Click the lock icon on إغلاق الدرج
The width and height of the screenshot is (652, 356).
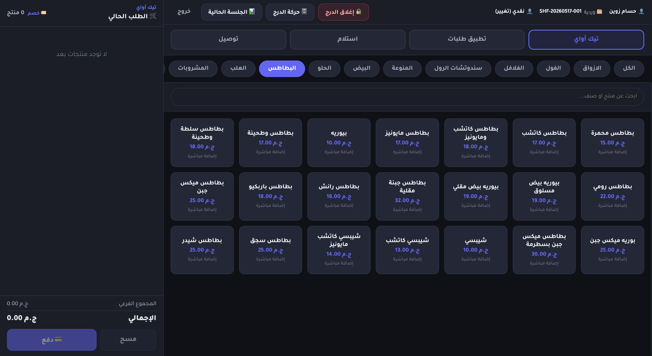coord(359,11)
